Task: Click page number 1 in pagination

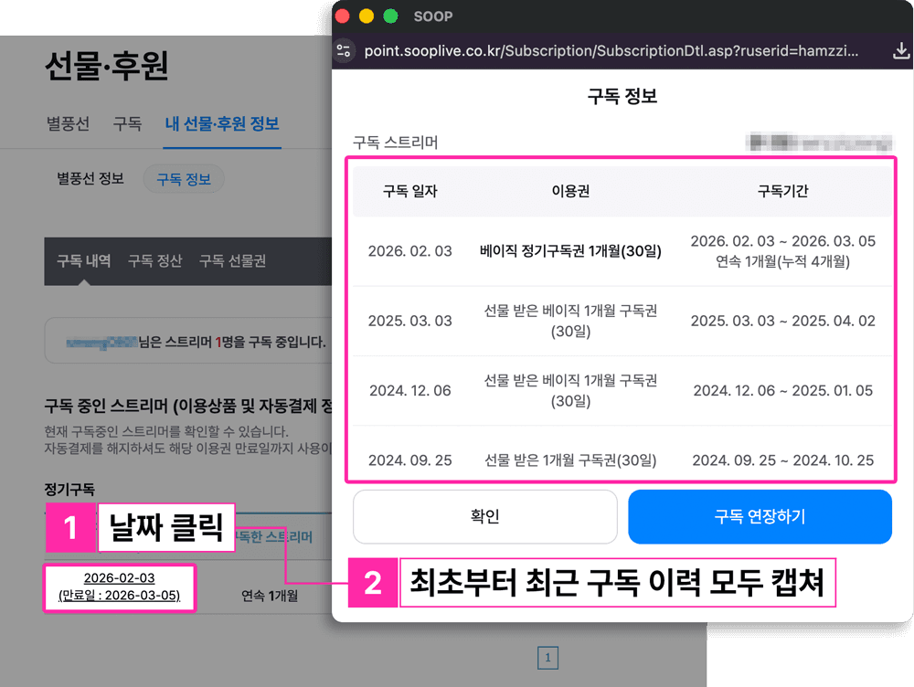Action: pos(547,657)
